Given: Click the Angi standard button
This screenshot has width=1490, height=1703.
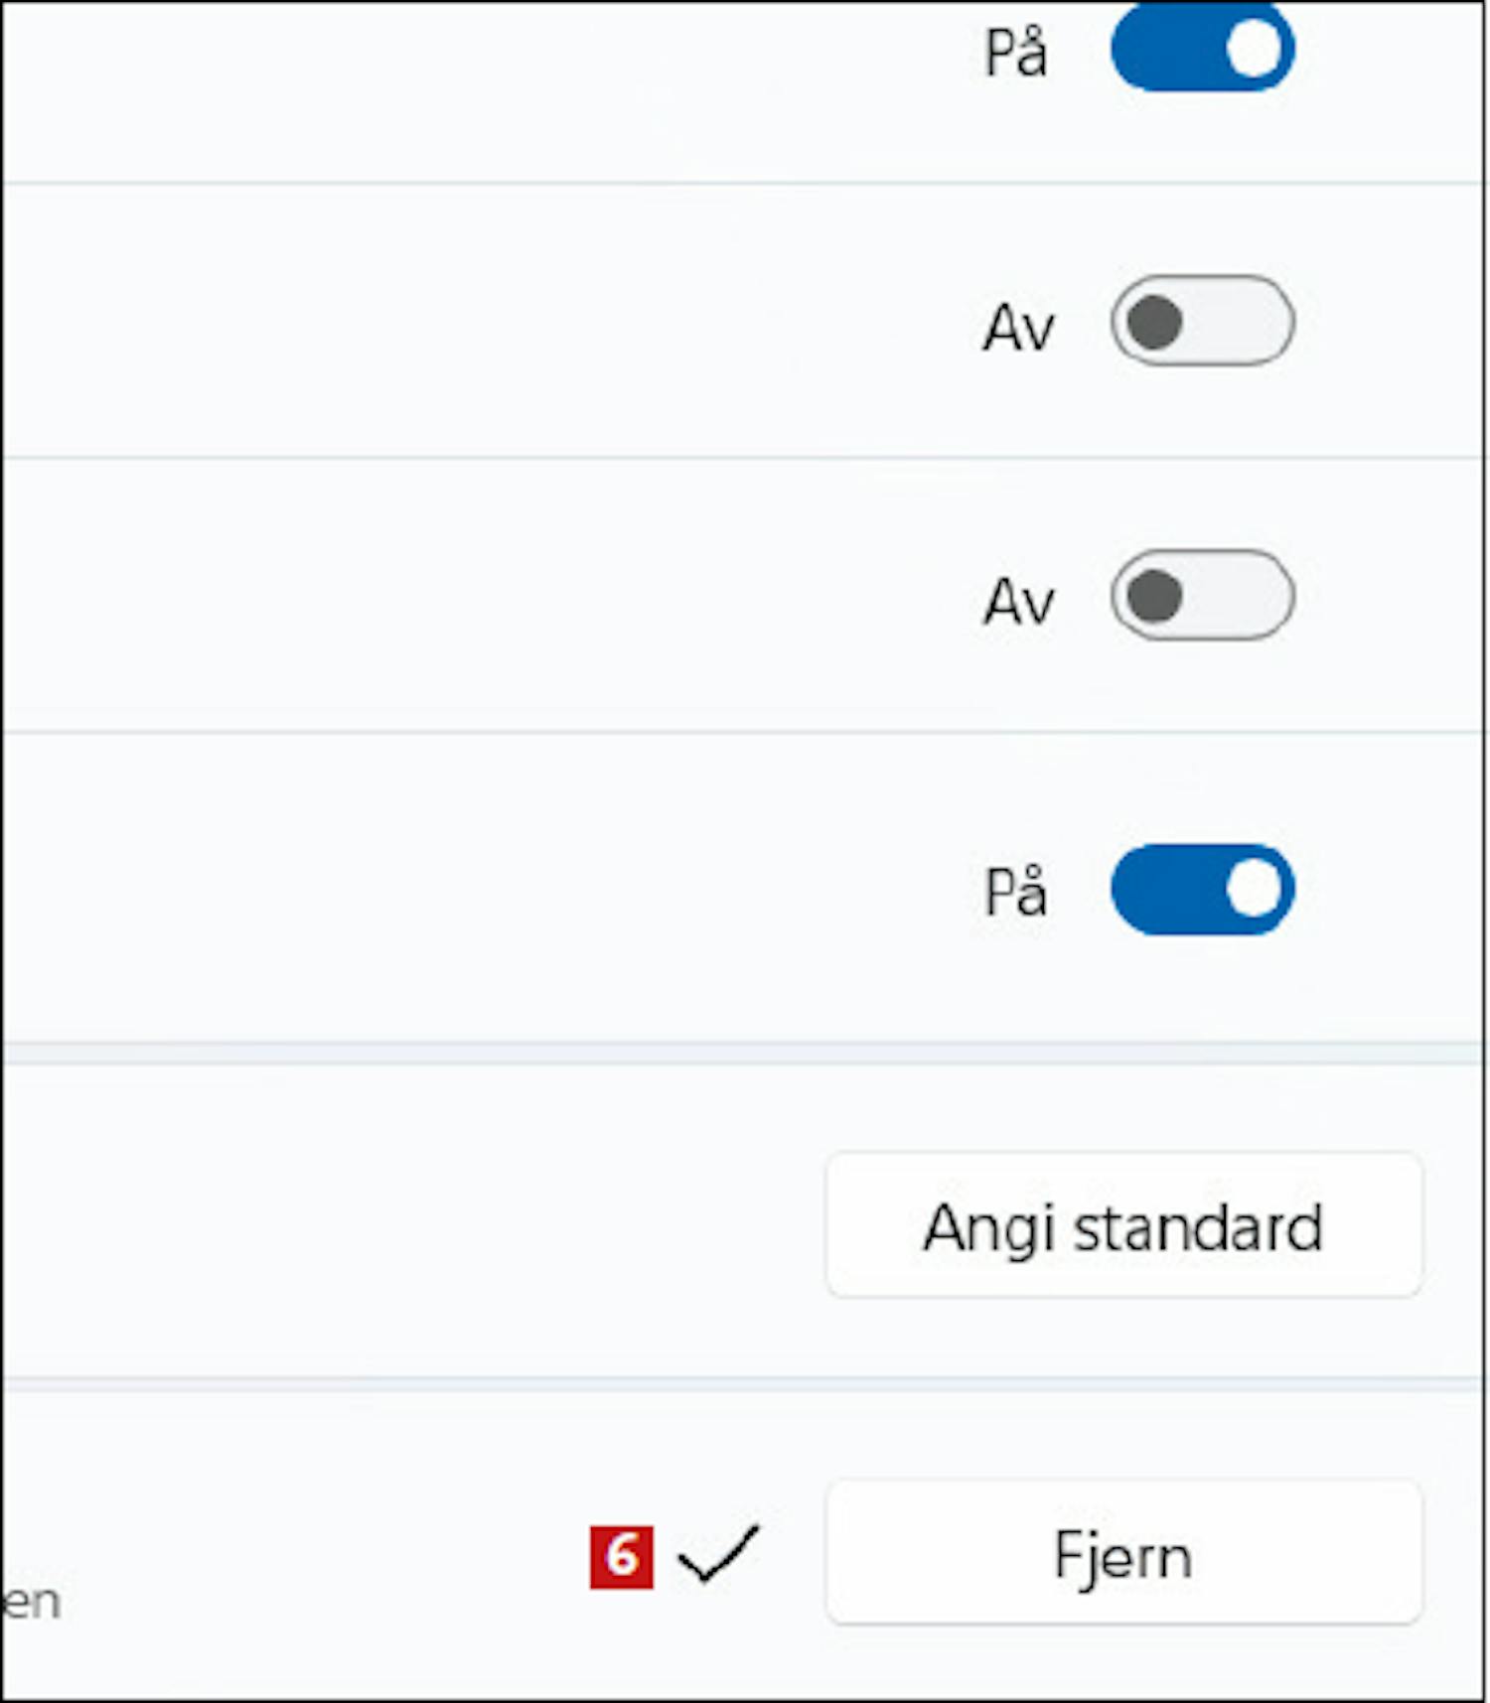Looking at the screenshot, I should coord(1123,1224).
